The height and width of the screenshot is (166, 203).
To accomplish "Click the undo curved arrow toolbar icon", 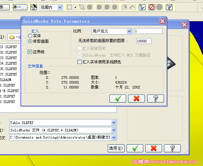I will coord(132,7).
